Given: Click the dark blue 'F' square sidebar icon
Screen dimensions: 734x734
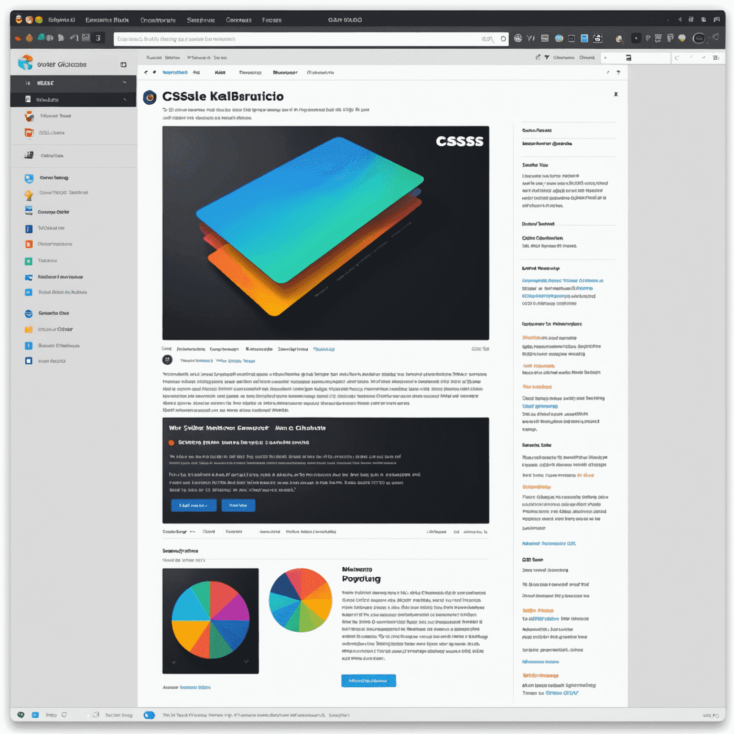Looking at the screenshot, I should click(x=29, y=228).
